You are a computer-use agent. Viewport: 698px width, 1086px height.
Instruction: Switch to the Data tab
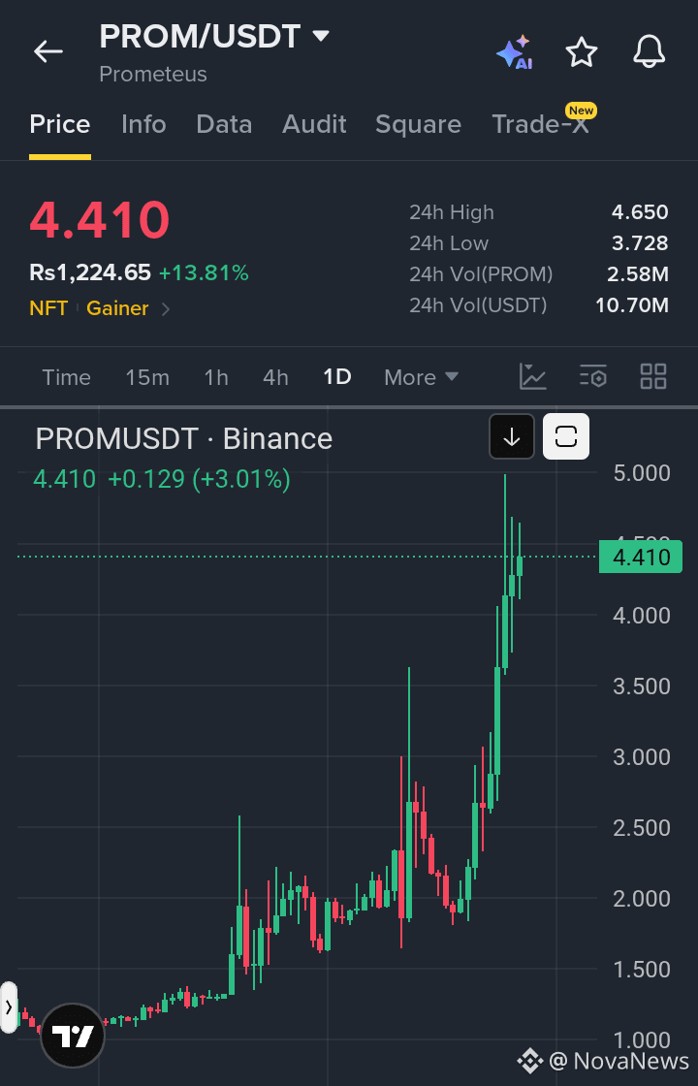click(x=224, y=125)
